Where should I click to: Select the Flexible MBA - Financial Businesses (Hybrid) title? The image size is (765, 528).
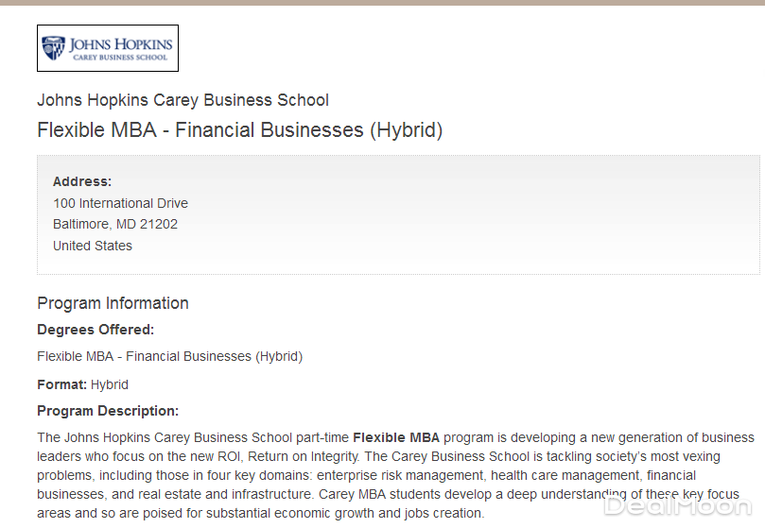(x=239, y=130)
